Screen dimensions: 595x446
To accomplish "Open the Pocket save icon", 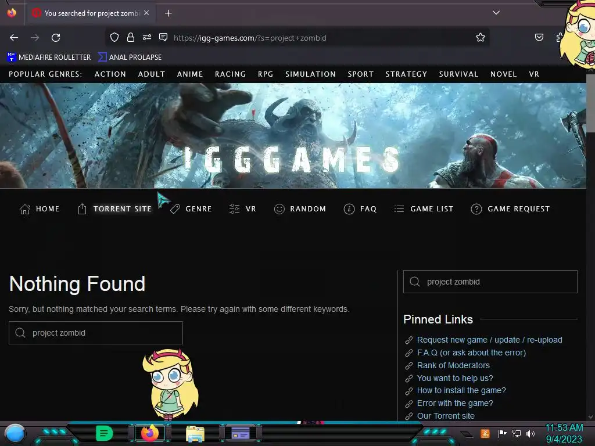I will (539, 37).
